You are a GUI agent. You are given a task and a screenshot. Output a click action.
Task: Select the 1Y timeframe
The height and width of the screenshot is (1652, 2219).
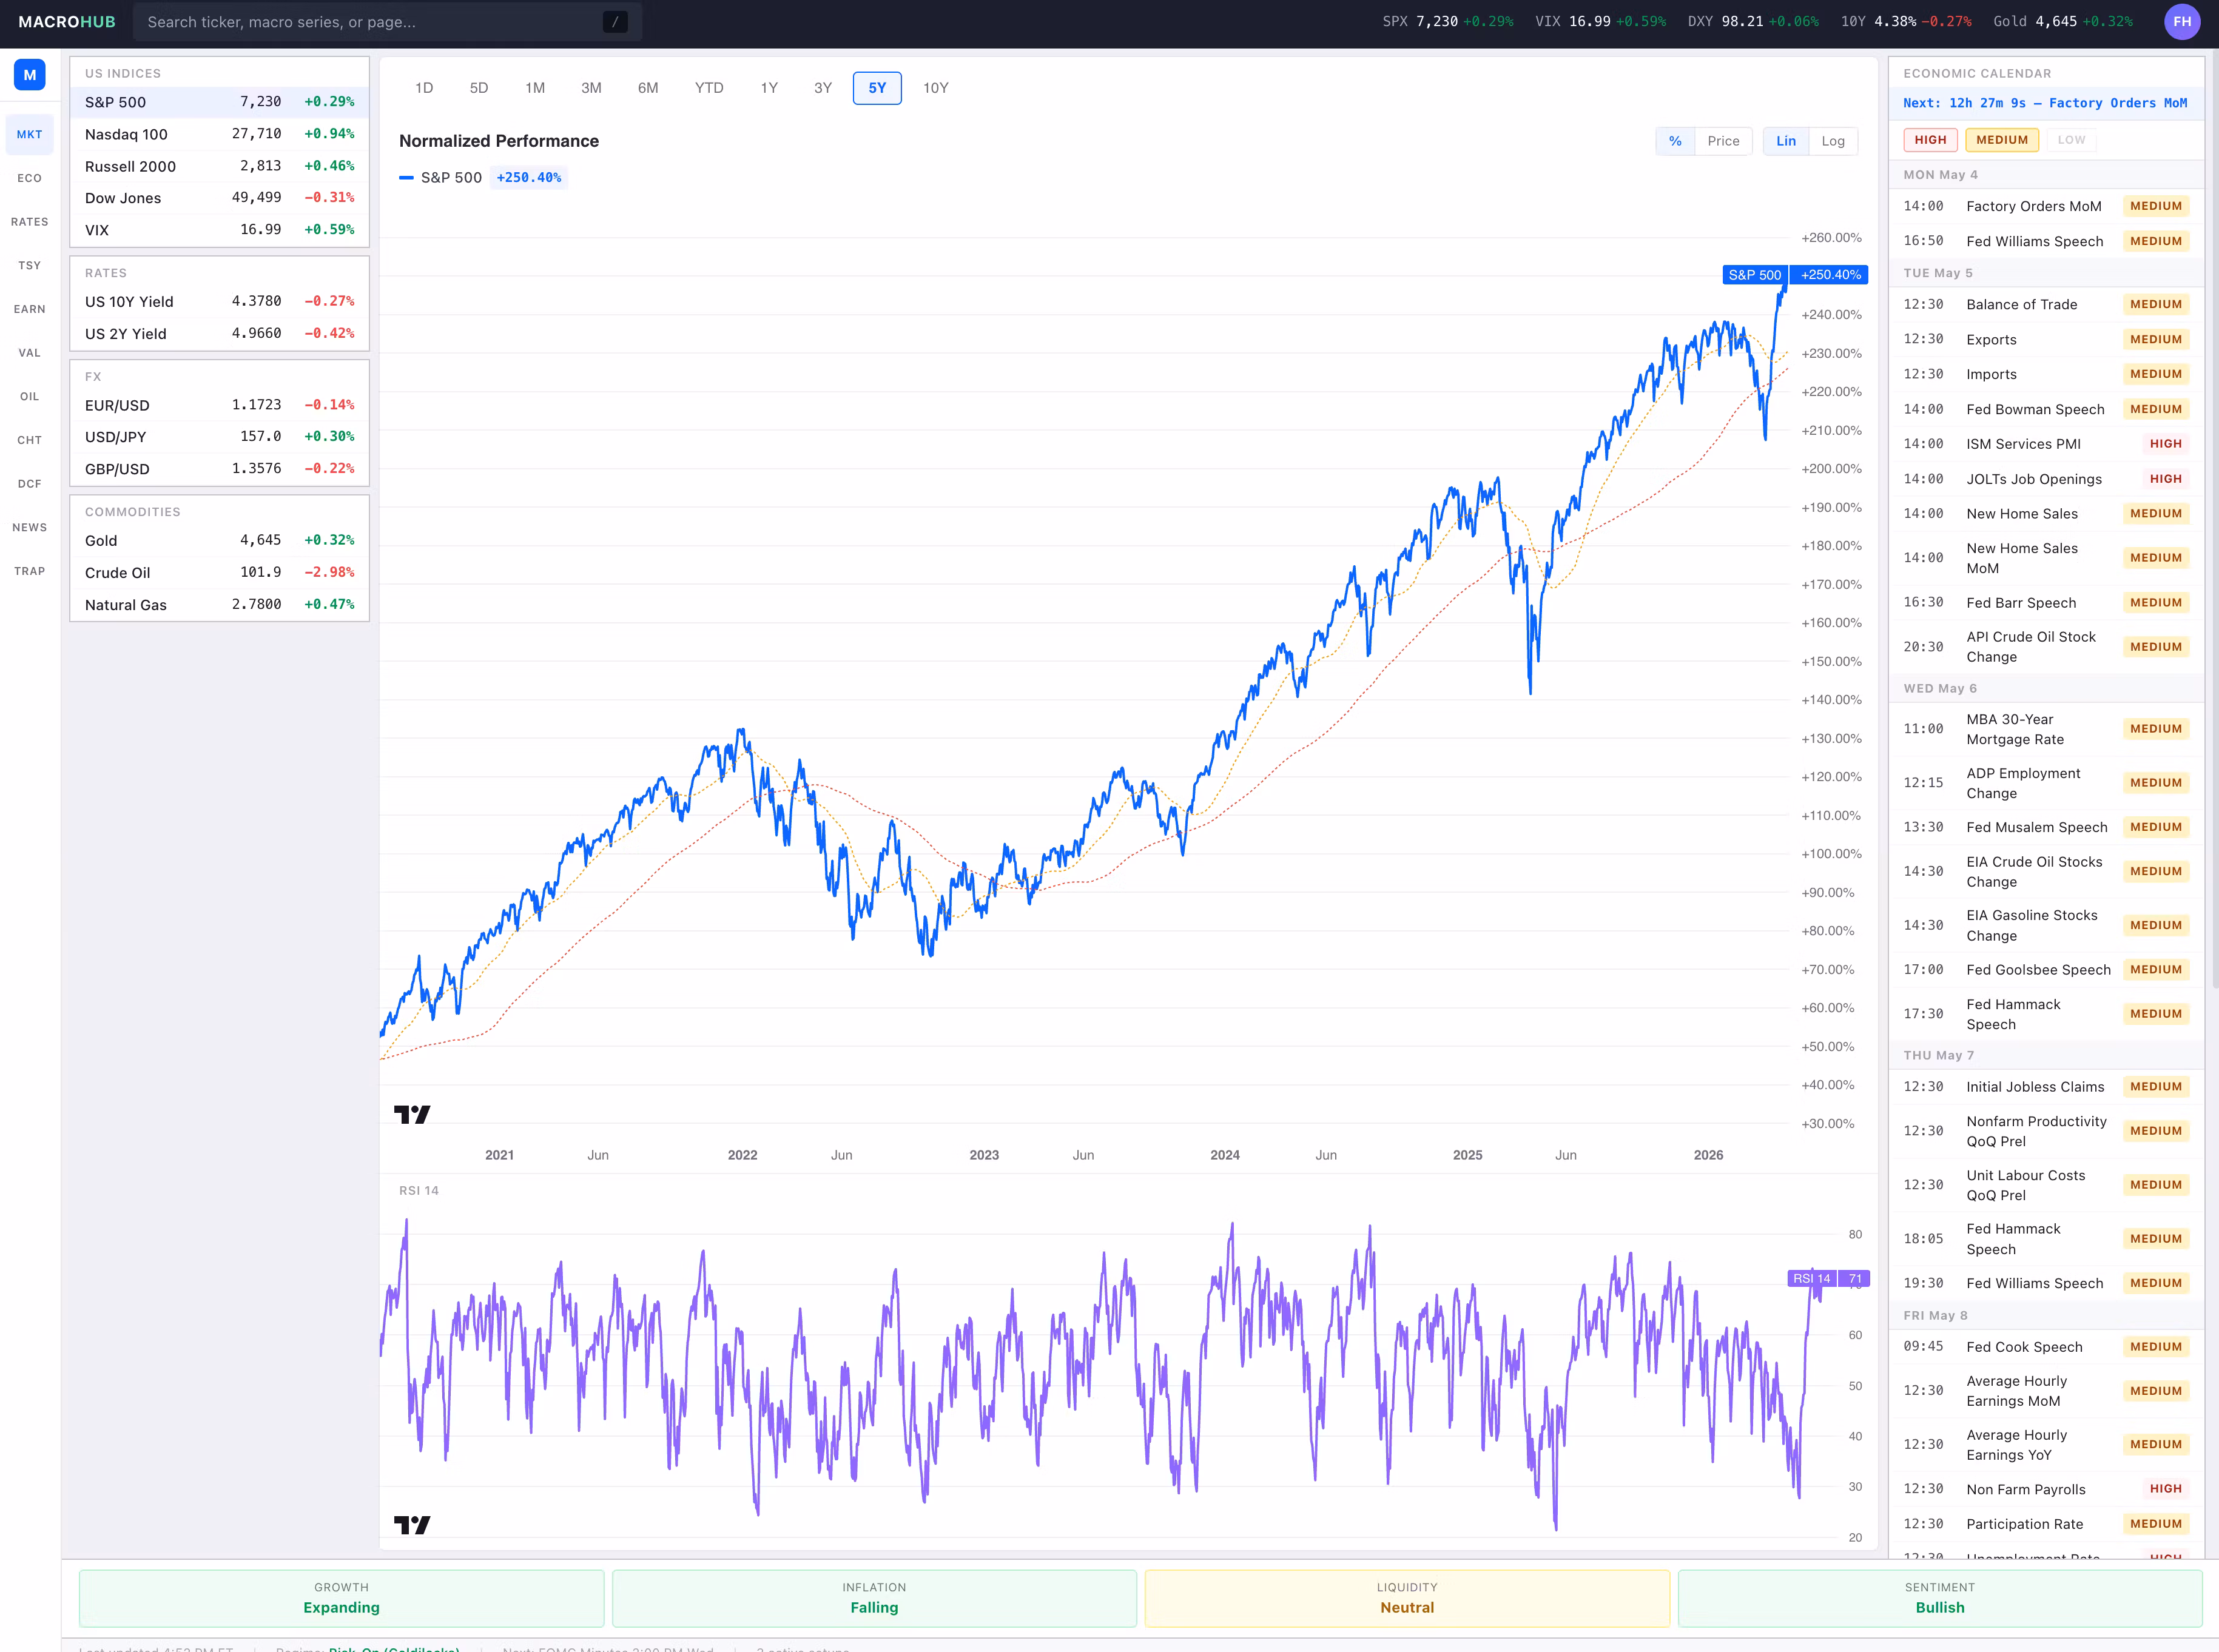pos(769,88)
